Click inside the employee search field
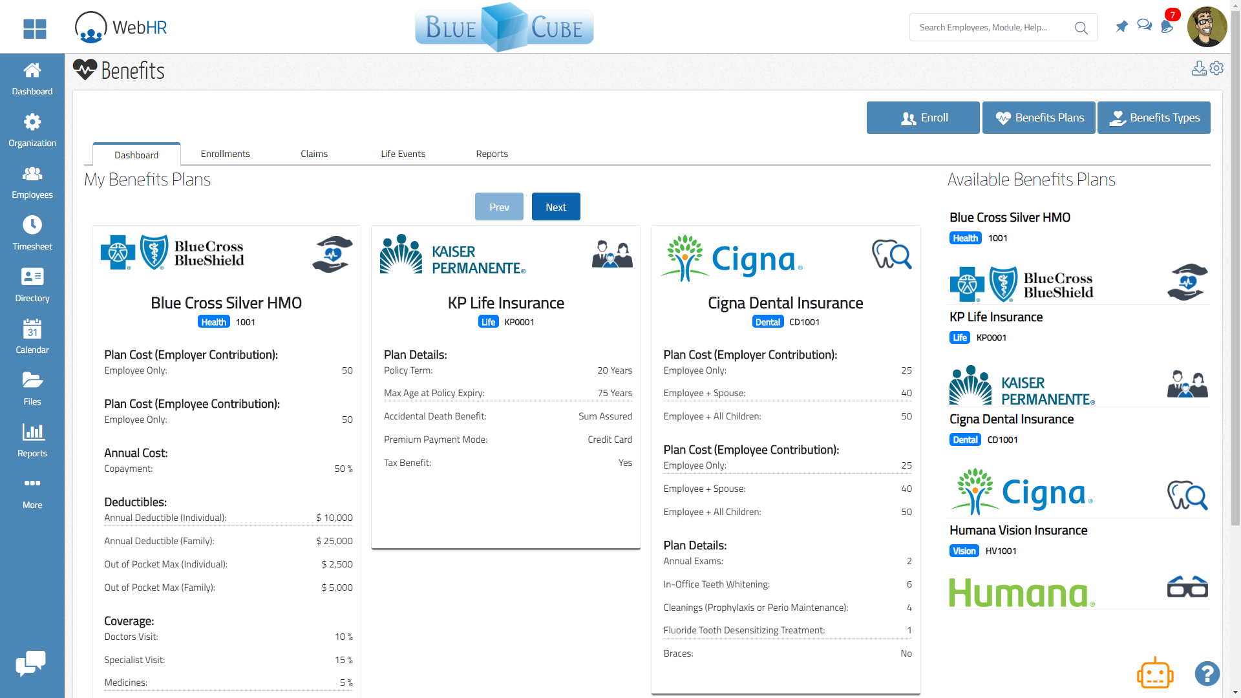 click(x=989, y=27)
